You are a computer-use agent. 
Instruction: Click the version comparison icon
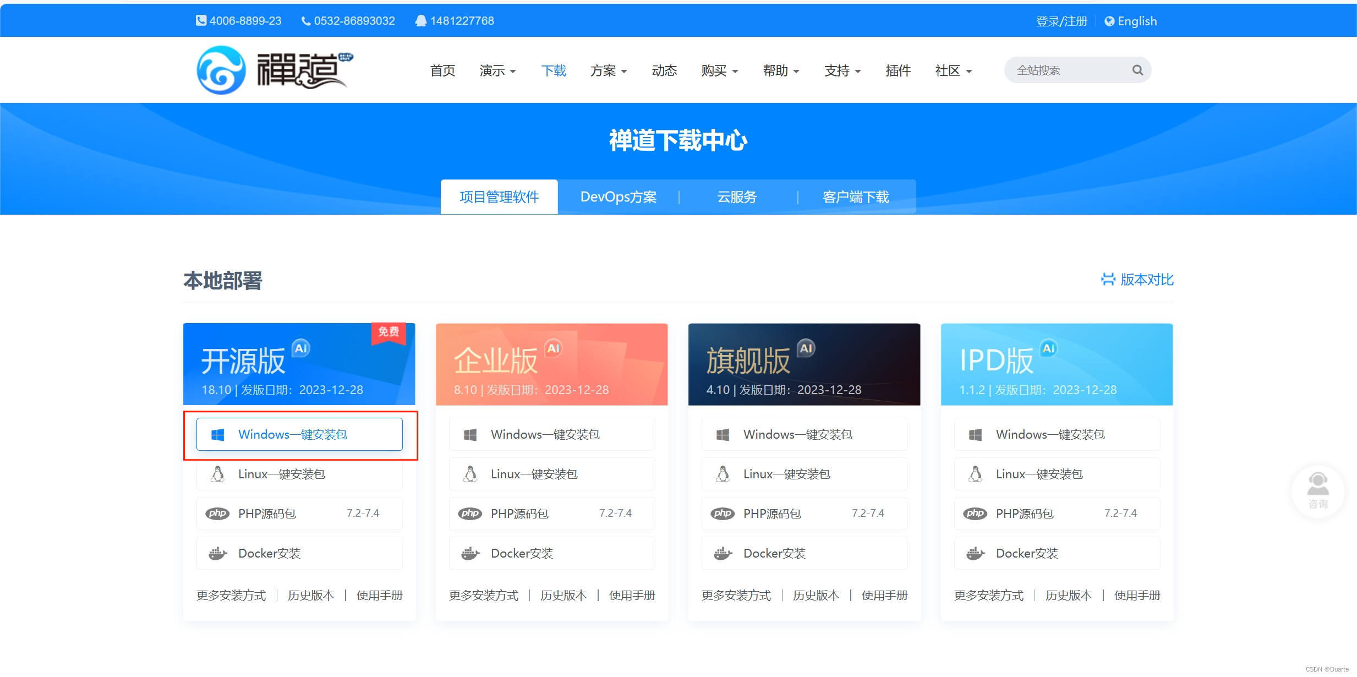(1108, 279)
